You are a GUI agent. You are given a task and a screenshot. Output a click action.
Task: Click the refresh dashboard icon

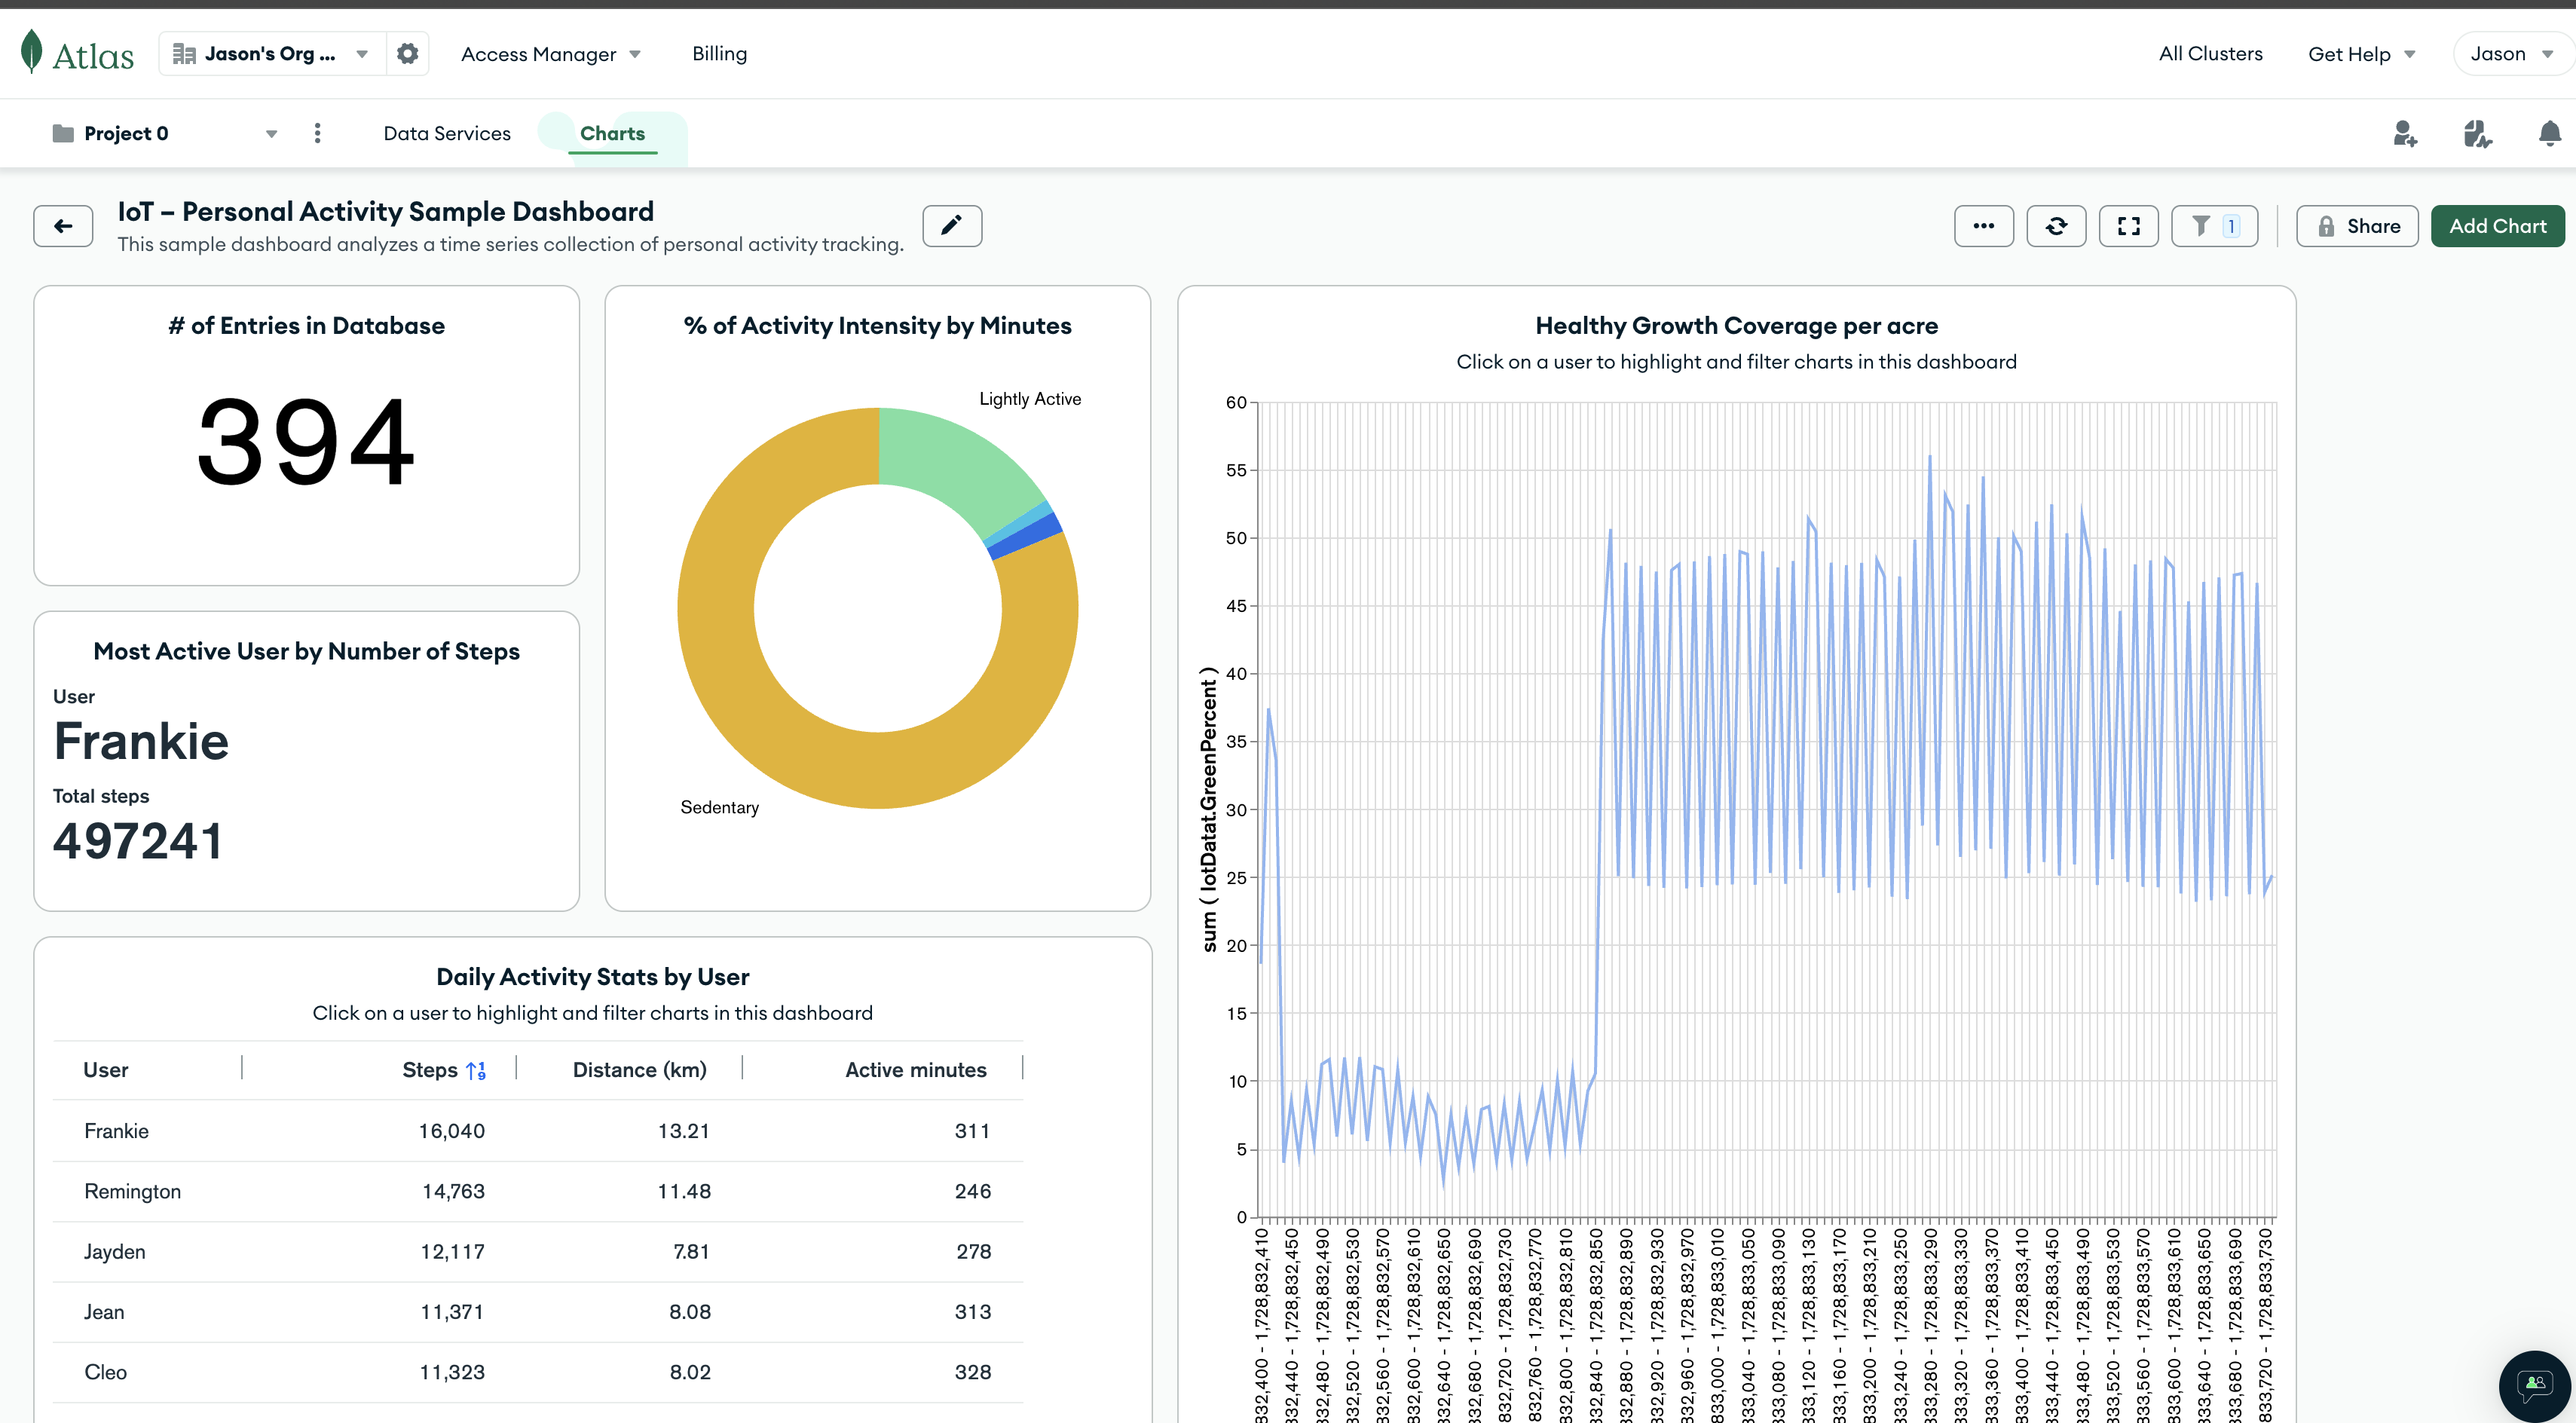(2055, 226)
